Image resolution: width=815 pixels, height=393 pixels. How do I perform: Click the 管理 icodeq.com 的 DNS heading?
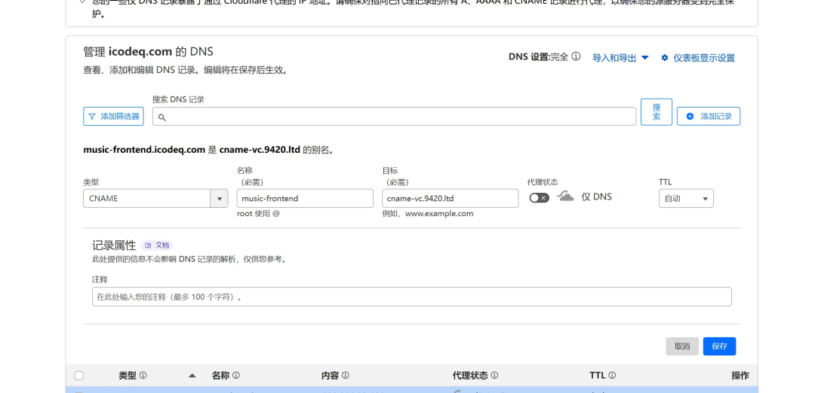tap(148, 52)
